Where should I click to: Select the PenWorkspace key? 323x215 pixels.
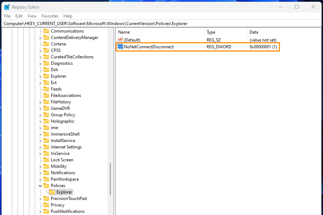point(65,179)
